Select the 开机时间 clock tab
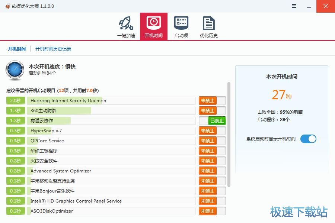The image size is (335, 223). coord(154,27)
